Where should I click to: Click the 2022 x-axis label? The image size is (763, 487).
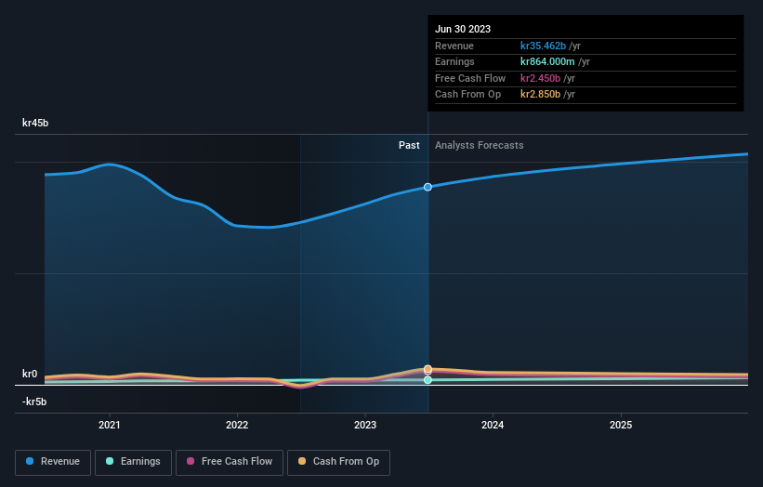click(x=237, y=425)
